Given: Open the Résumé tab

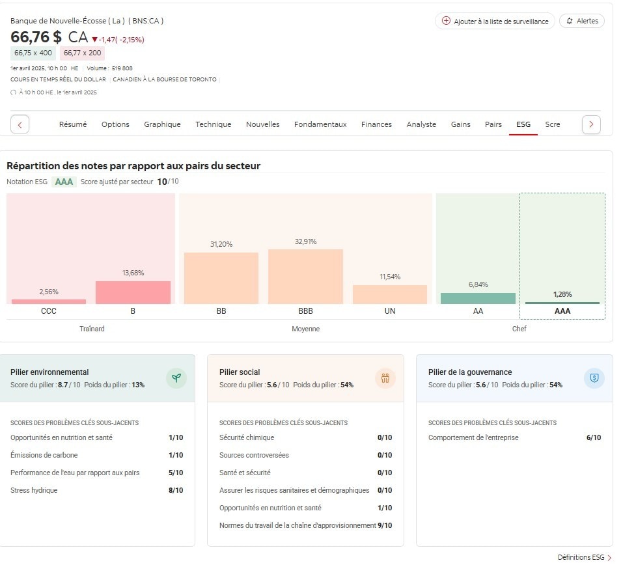Looking at the screenshot, I should click(x=73, y=124).
